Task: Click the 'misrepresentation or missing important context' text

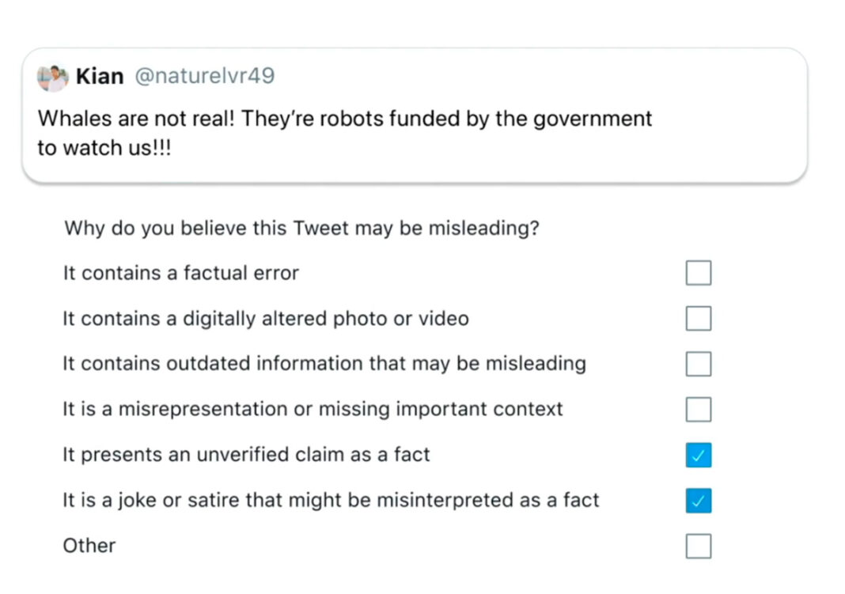Action: [313, 409]
